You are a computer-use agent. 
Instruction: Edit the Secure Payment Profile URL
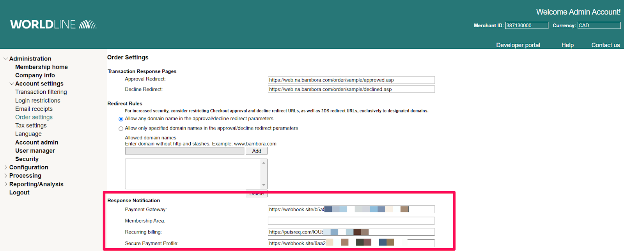(x=351, y=243)
